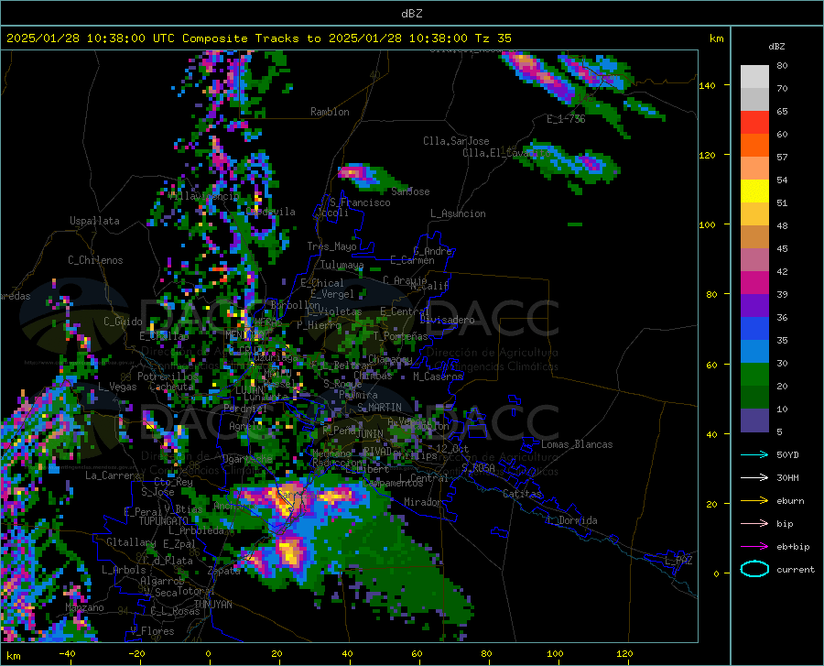The width and height of the screenshot is (824, 666).
Task: Click the L_Dormida place label
Action: click(x=571, y=520)
